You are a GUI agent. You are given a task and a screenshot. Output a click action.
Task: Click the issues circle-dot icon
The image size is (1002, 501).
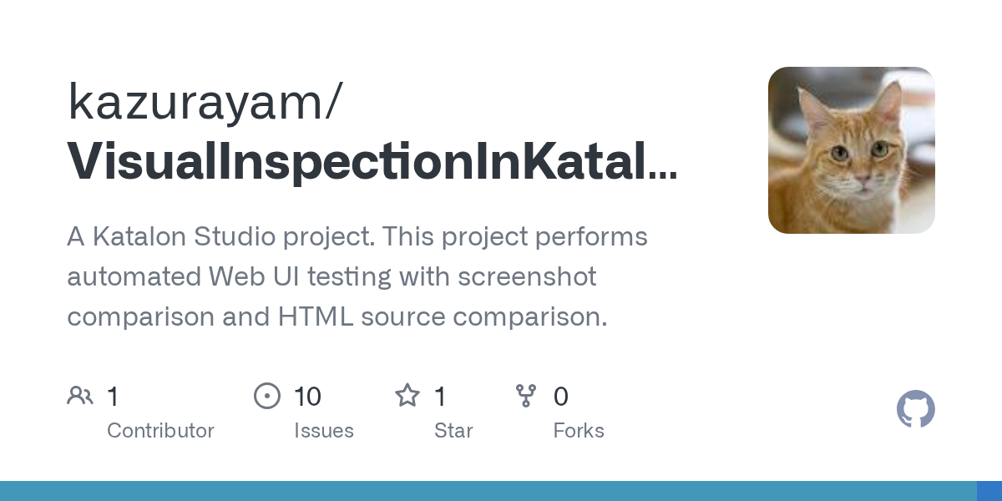(x=266, y=396)
